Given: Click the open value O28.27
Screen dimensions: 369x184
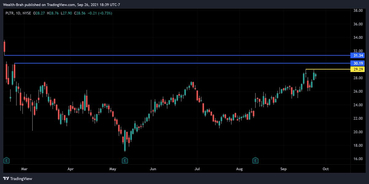Looking at the screenshot, I should 39,13.
